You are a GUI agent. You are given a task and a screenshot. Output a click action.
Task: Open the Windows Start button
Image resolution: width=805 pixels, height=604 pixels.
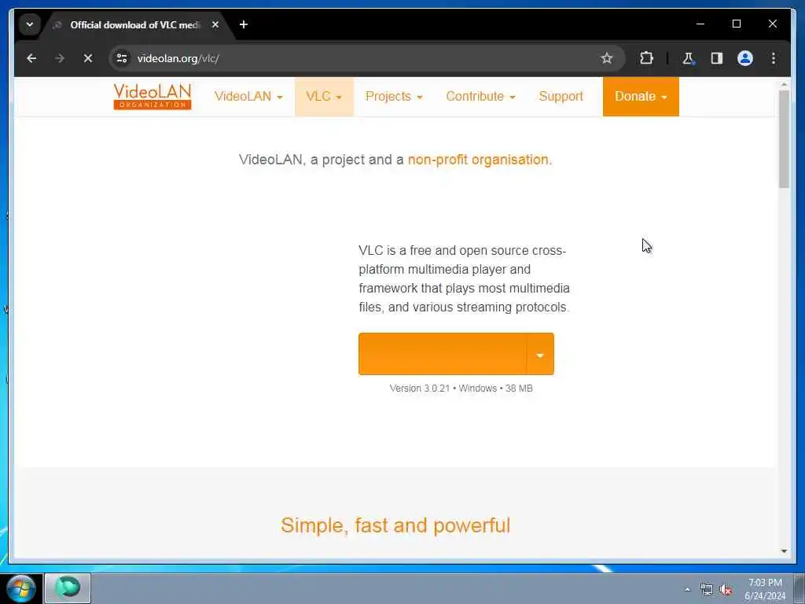[x=20, y=588]
